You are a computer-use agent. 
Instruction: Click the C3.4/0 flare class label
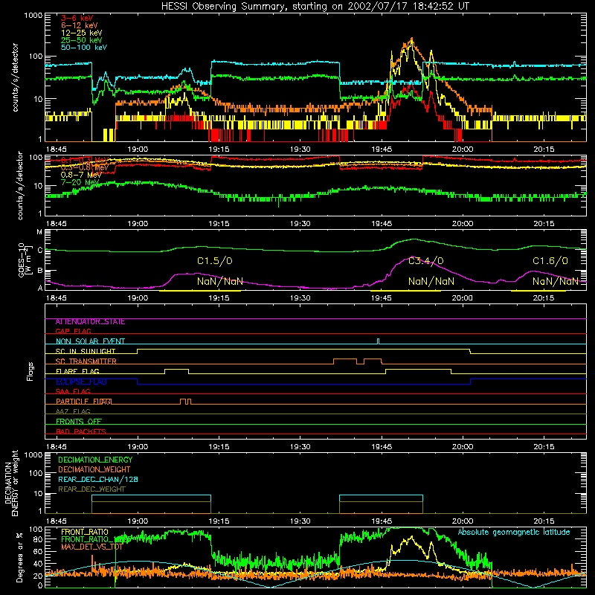pyautogui.click(x=425, y=261)
